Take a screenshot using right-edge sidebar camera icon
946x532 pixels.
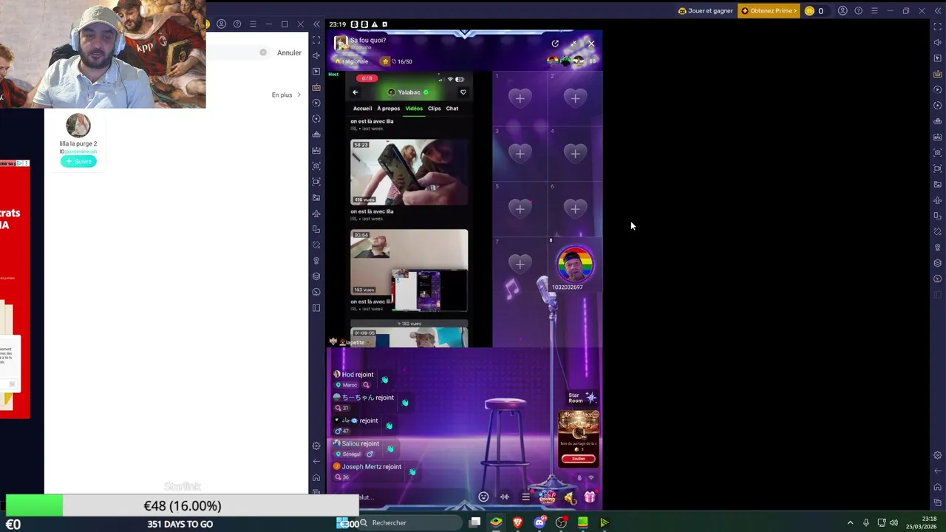tap(938, 153)
